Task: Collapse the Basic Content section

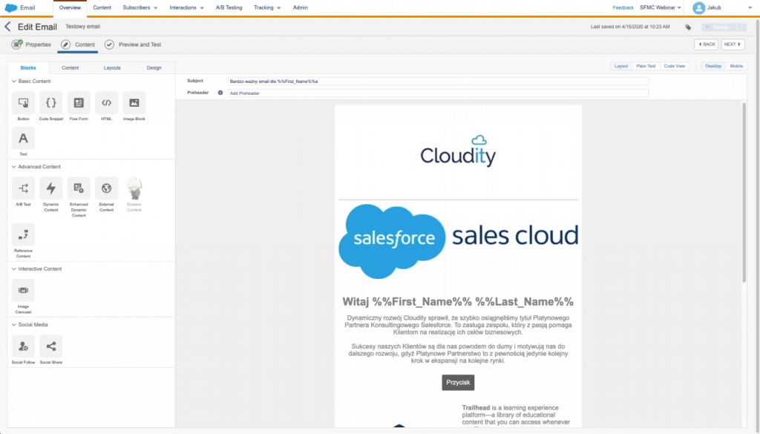Action: point(13,82)
